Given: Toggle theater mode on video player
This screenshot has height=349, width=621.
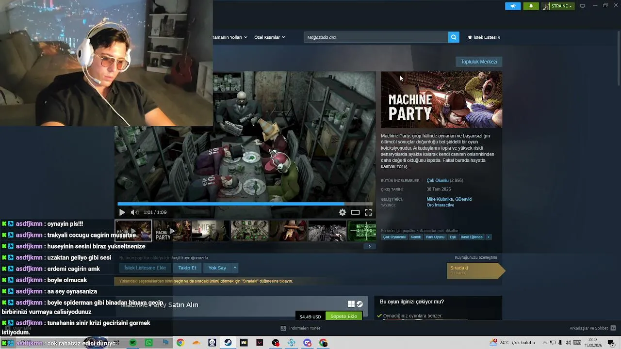Looking at the screenshot, I should tap(356, 212).
